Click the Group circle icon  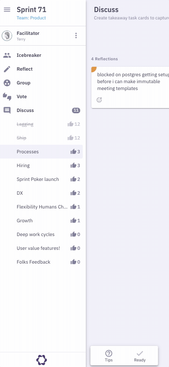coord(7,83)
